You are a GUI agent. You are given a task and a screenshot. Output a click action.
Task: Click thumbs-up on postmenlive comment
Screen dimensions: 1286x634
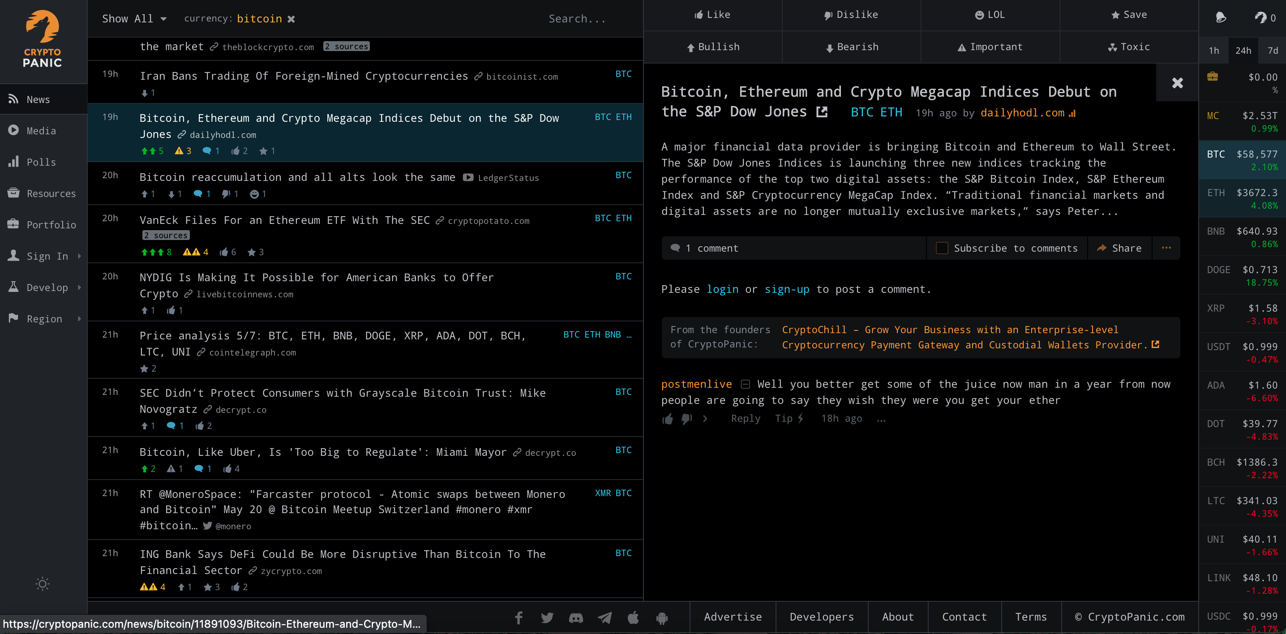pyautogui.click(x=668, y=419)
